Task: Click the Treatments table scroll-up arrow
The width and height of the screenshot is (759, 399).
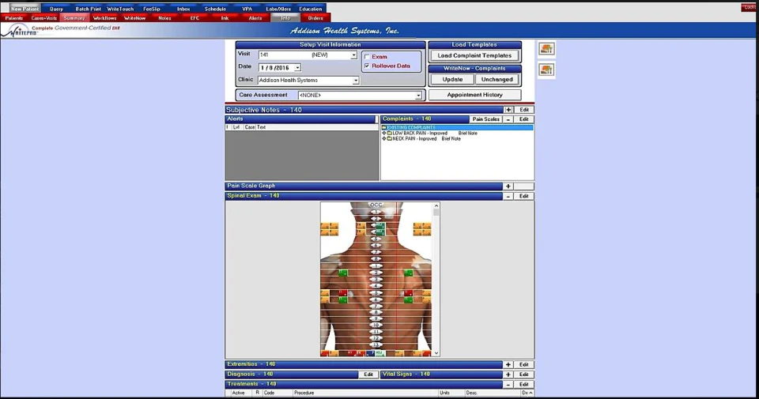Action: click(x=531, y=393)
